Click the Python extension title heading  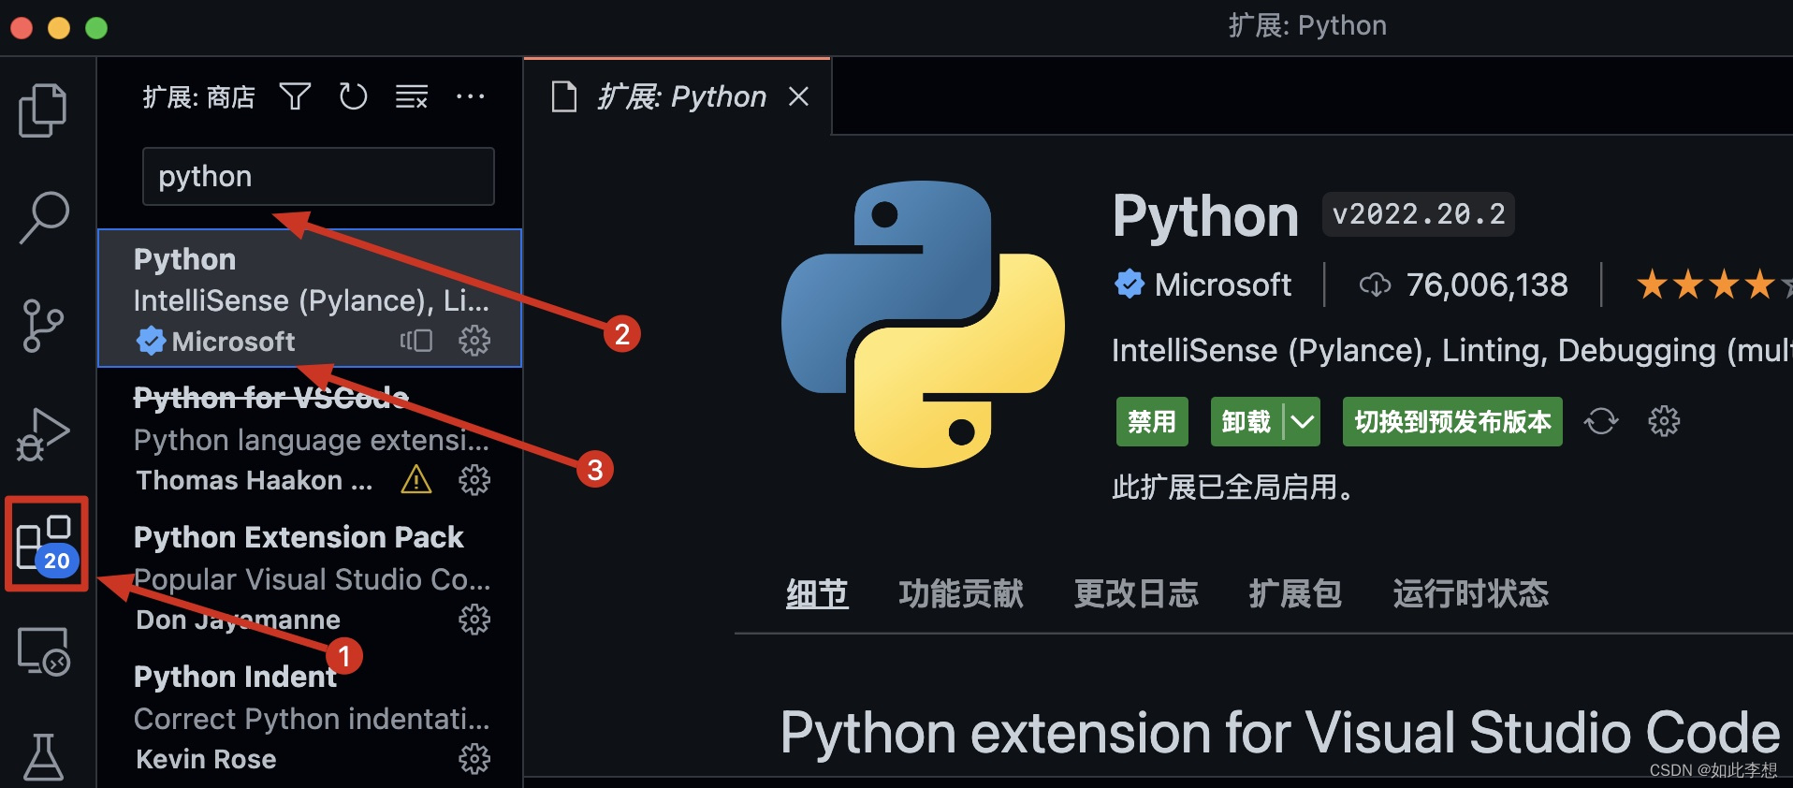pos(1205,216)
